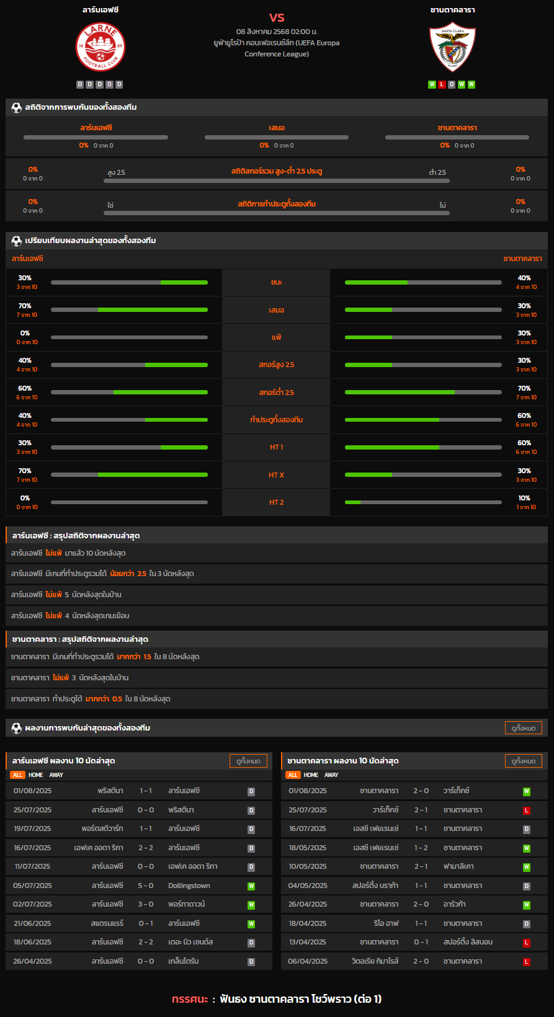
Task: Click W result badge for 10/05/2025 Santa Clara match
Action: [x=527, y=867]
